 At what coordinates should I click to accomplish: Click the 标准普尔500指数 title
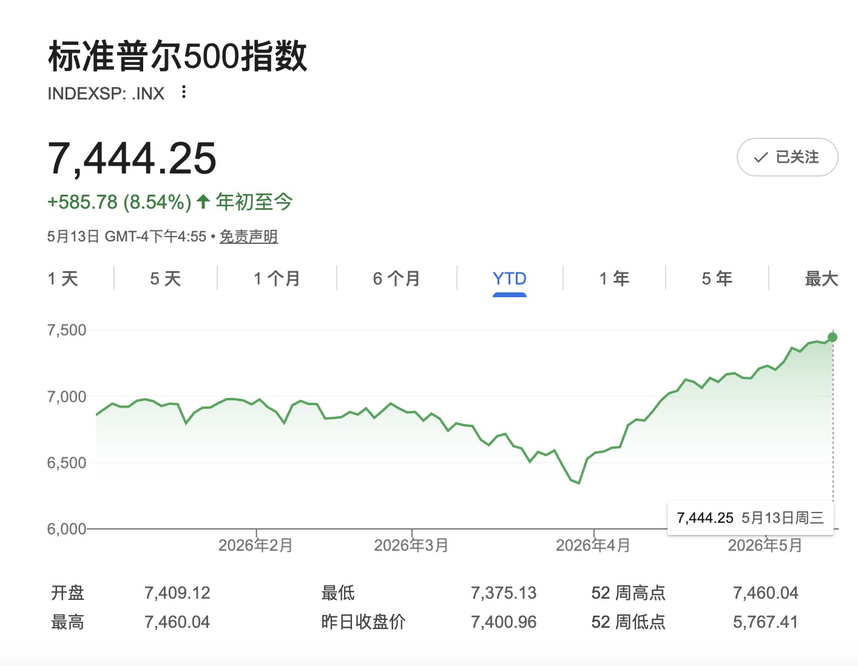pos(178,56)
